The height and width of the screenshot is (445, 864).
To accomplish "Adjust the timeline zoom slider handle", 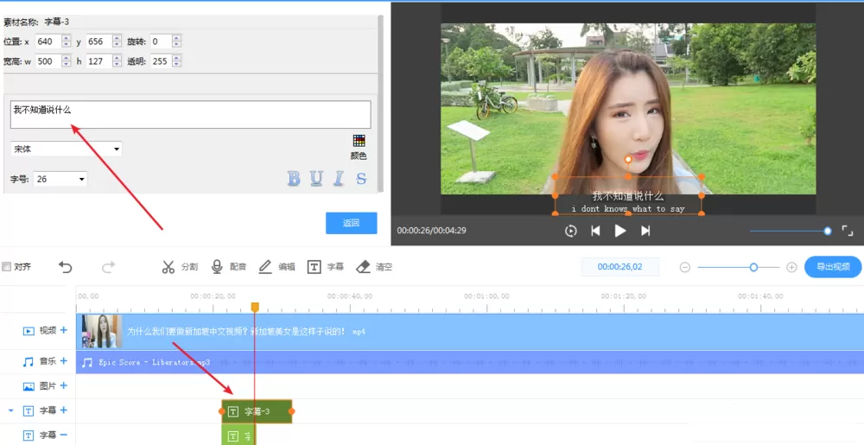I will (x=753, y=267).
